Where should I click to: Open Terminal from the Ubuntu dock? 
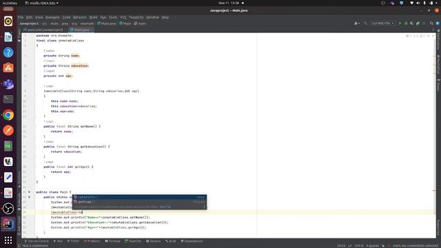(8, 99)
